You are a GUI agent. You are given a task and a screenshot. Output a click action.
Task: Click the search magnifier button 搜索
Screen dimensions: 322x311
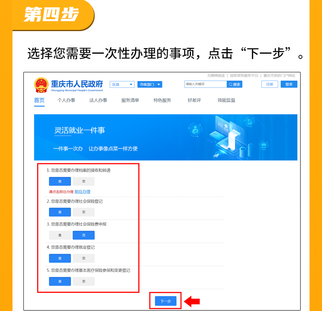point(235,84)
